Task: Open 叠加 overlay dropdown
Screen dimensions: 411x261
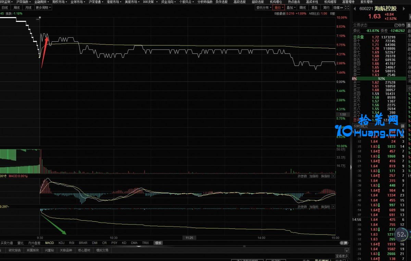Action: 291,8
